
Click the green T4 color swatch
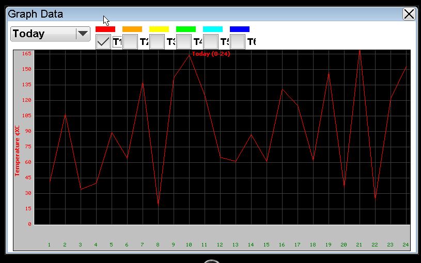point(186,29)
